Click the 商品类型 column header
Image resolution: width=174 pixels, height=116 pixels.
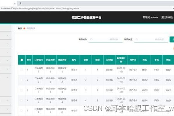tap(62, 60)
